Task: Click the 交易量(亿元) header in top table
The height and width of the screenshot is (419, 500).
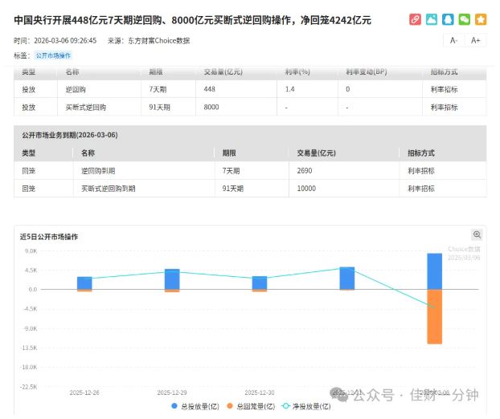Action: point(223,72)
